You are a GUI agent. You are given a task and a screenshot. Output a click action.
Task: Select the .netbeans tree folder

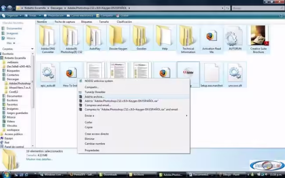pyautogui.click(x=13, y=62)
